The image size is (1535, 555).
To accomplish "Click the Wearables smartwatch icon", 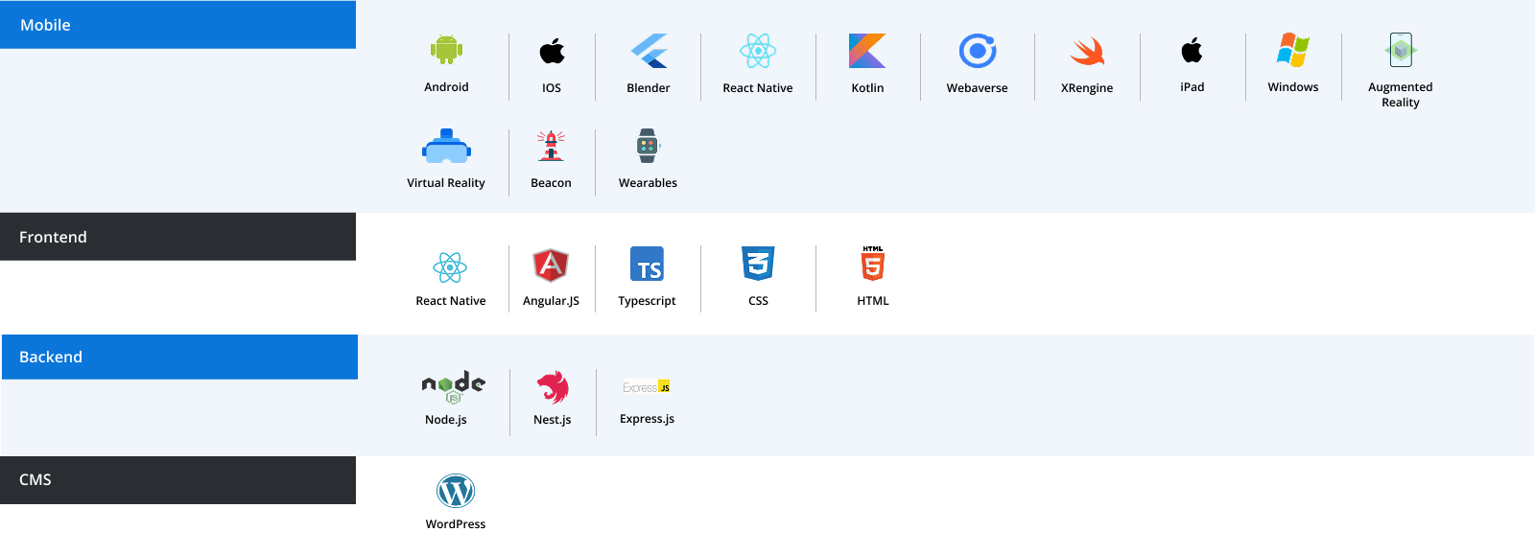I will pyautogui.click(x=648, y=146).
